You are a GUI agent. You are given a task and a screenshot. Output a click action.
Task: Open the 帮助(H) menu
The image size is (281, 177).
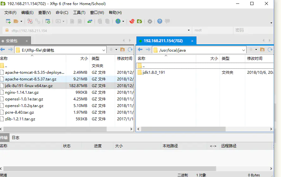pos(115,13)
